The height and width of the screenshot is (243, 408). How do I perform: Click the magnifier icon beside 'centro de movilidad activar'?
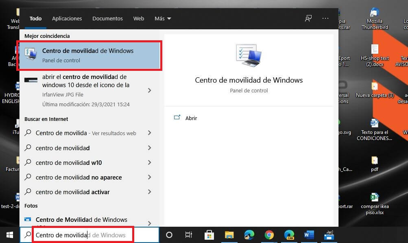click(28, 192)
